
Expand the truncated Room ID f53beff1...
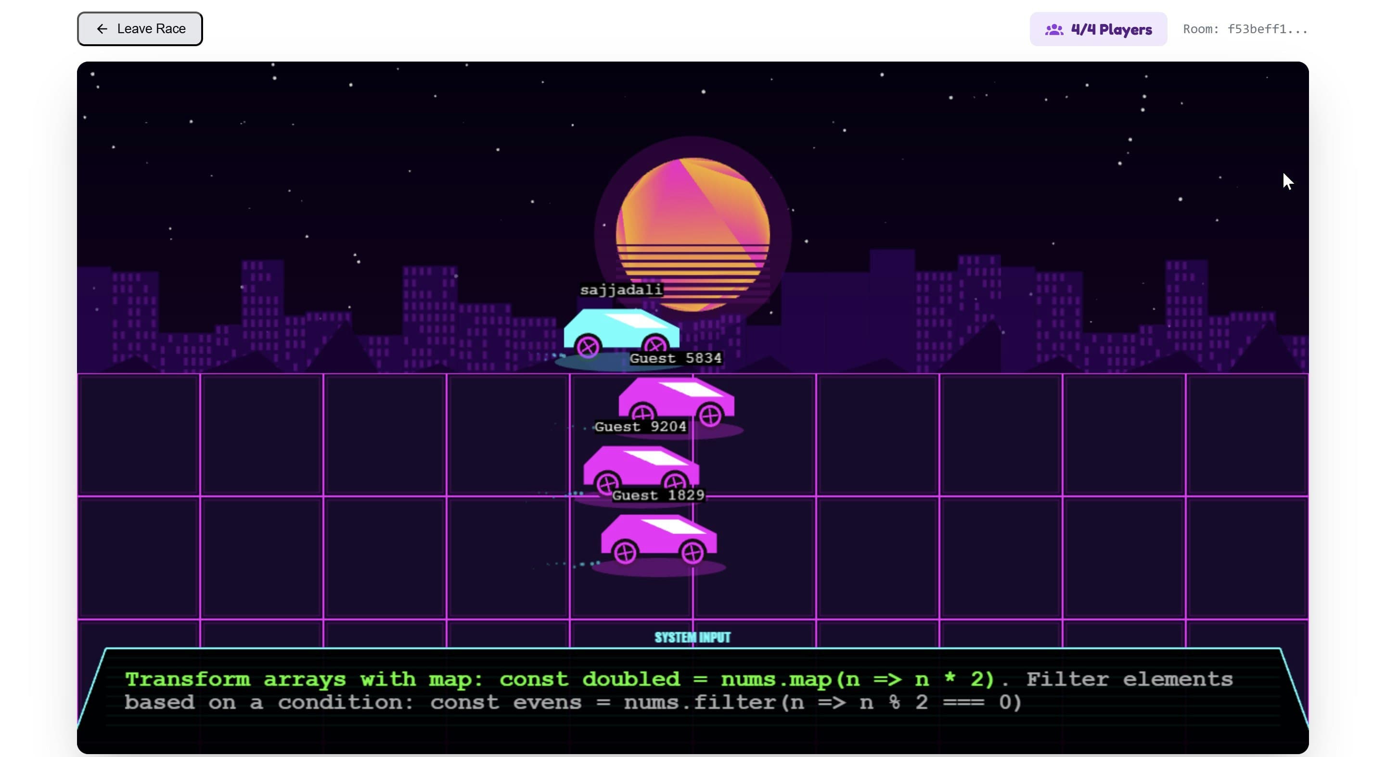click(1267, 29)
